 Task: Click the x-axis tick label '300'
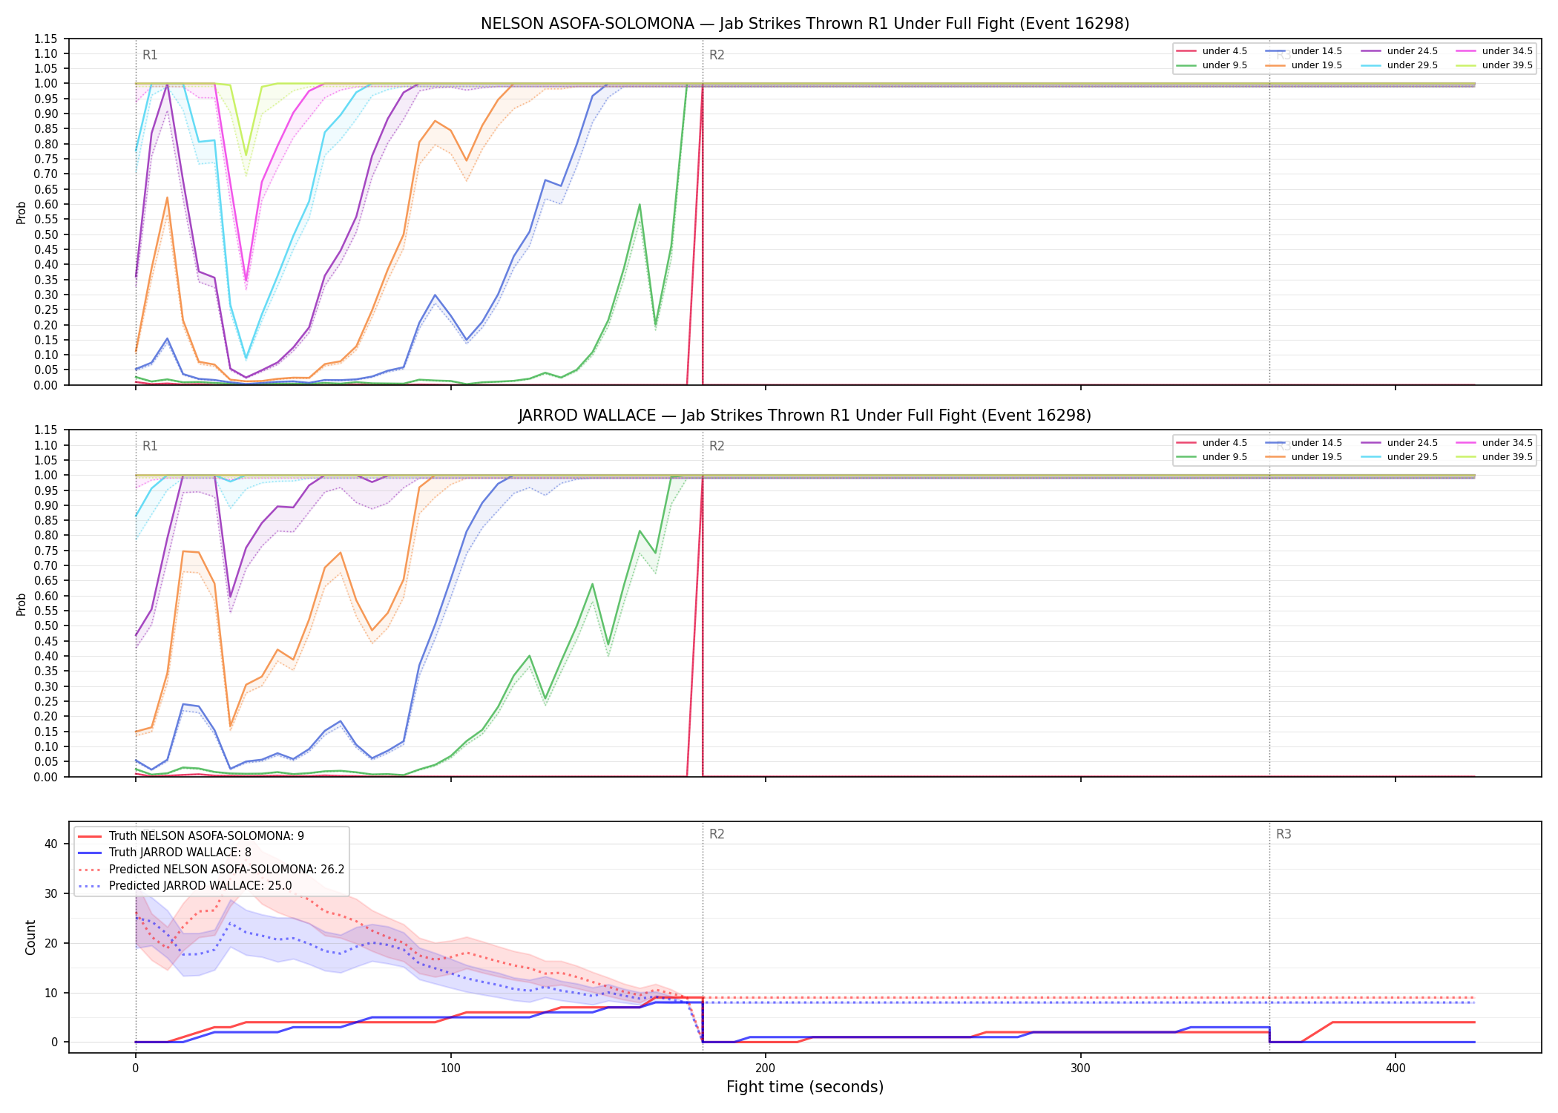click(x=1080, y=1068)
